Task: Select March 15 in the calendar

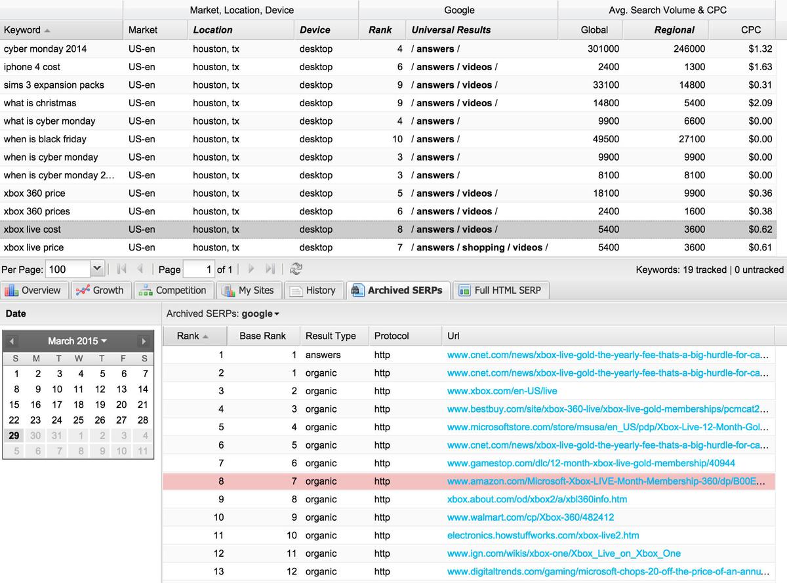Action: (14, 405)
